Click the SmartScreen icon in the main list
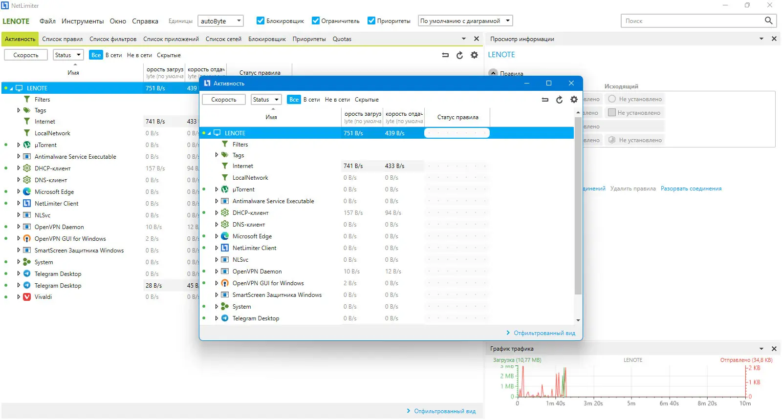 point(27,251)
